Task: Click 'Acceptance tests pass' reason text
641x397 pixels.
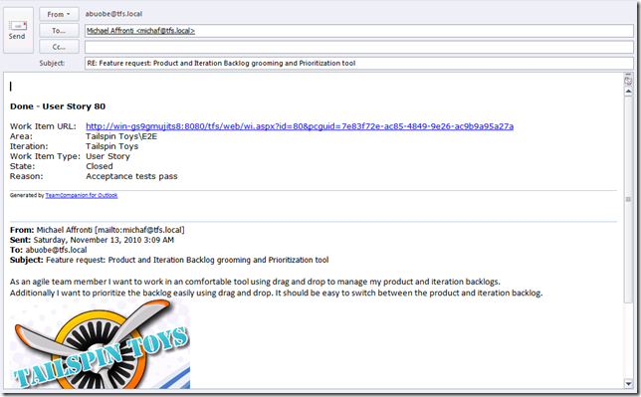Action: coord(131,177)
